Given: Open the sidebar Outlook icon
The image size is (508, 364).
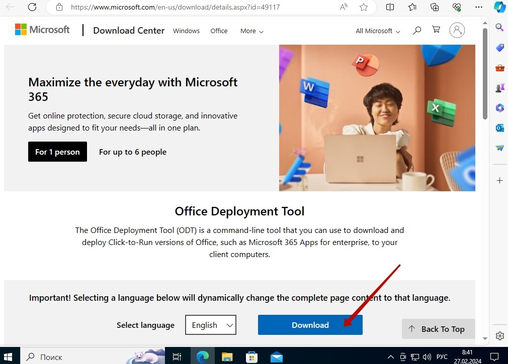Looking at the screenshot, I should click(499, 128).
